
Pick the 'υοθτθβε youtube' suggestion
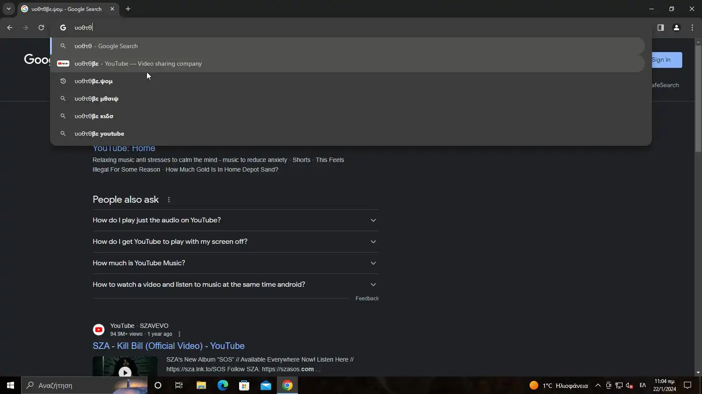(347, 134)
